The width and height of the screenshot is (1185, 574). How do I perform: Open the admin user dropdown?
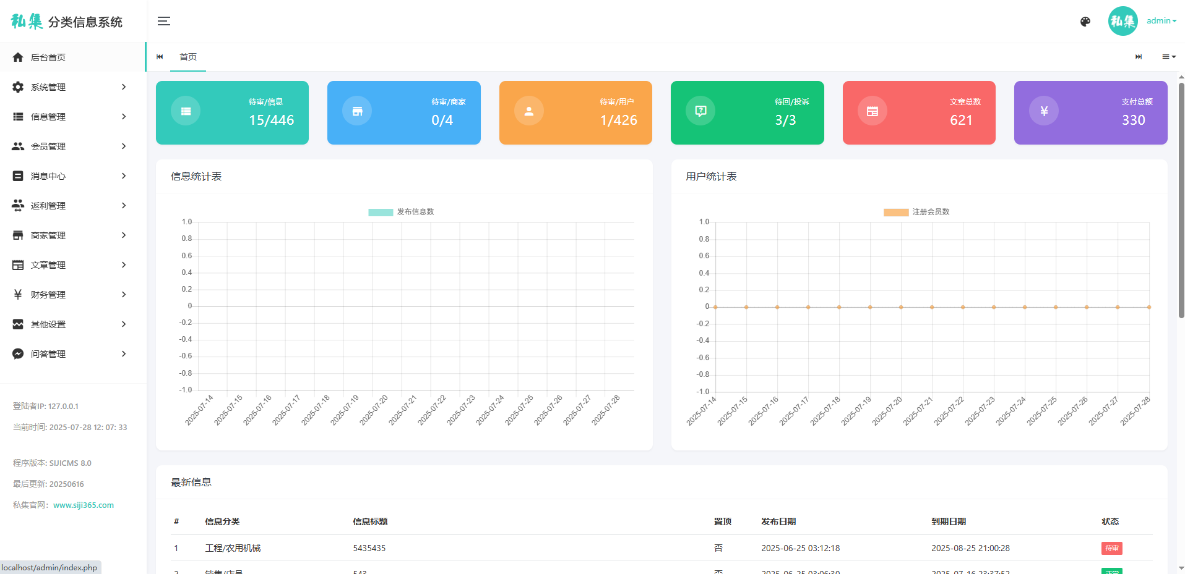1161,21
